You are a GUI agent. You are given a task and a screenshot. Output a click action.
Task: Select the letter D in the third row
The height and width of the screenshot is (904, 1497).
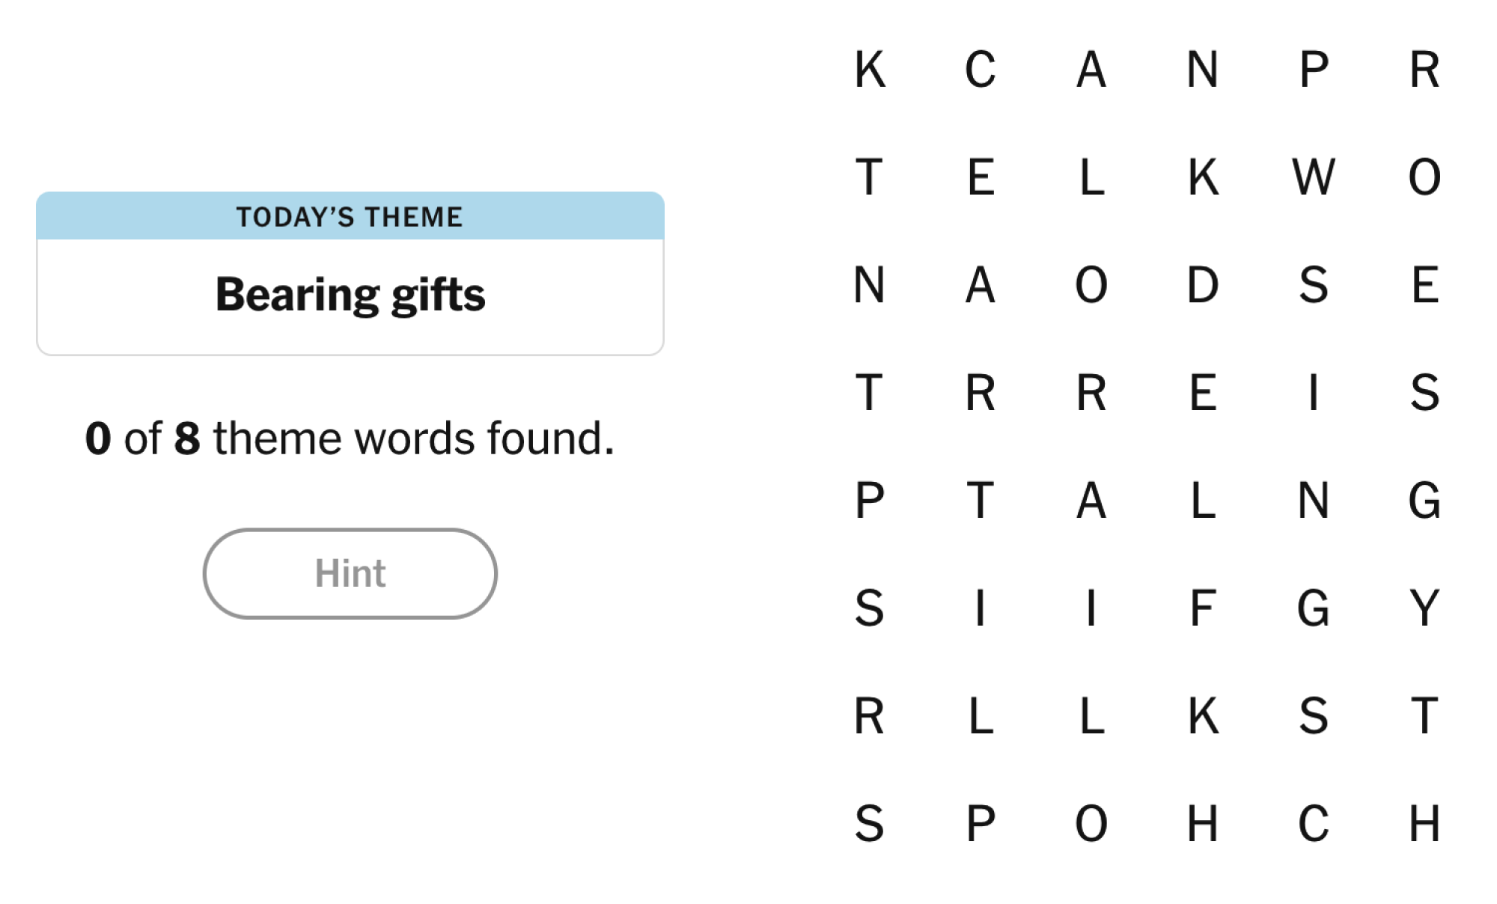tap(1205, 288)
